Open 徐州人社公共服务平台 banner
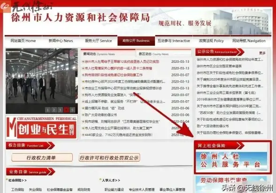 click(231, 161)
